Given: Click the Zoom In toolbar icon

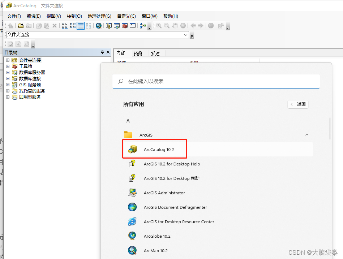Looking at the screenshot, I should pyautogui.click(x=159, y=26).
